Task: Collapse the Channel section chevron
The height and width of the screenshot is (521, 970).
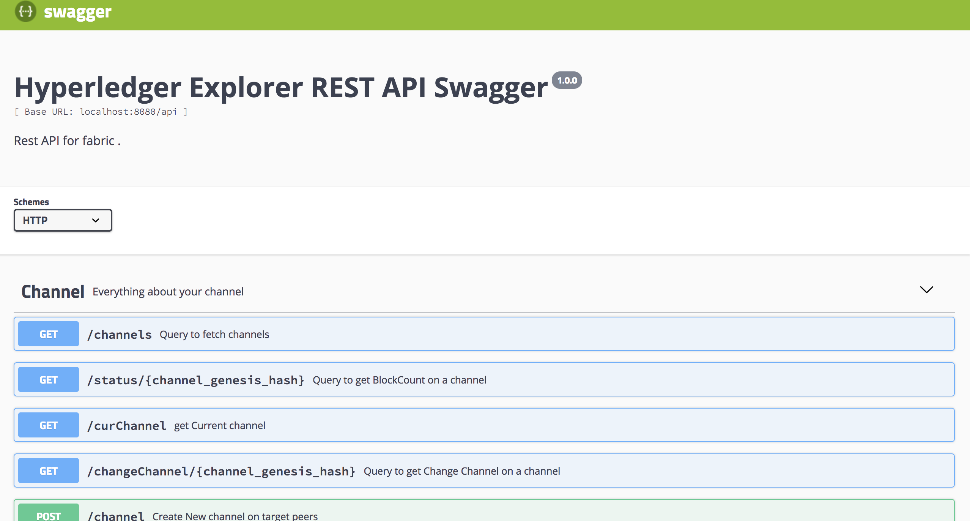Action: point(926,290)
